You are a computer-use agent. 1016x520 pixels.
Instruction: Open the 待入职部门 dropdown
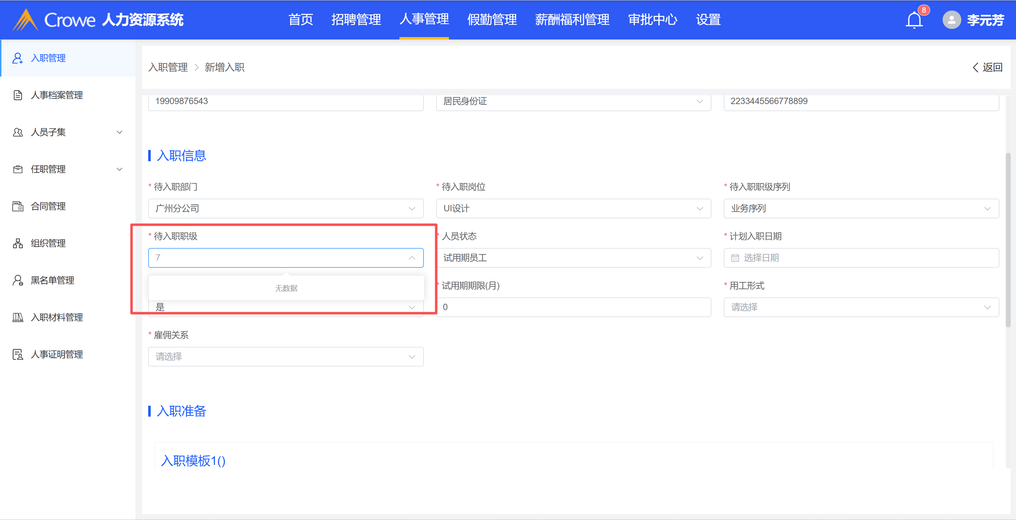point(285,208)
